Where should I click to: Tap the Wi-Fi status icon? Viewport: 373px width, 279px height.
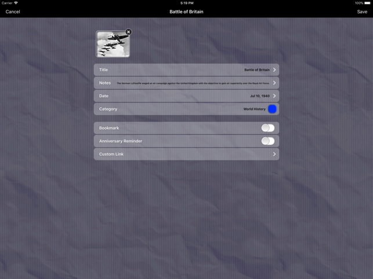tap(16, 3)
